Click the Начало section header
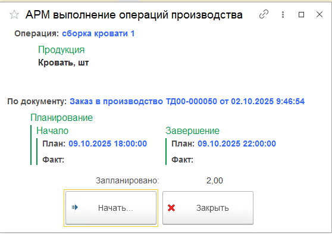This screenshot has width=332, height=234. point(52,130)
